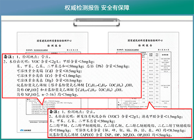Click the 可溶性重金属汞 (Hg) line
This screenshot has width=194, height=140.
(45, 80)
